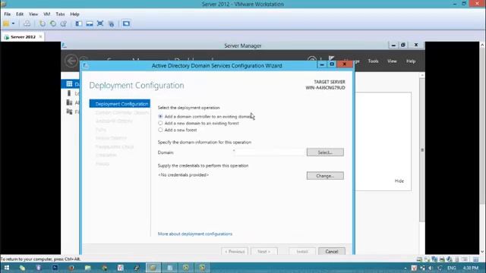Click the ENG language indicator

pyautogui.click(x=452, y=268)
